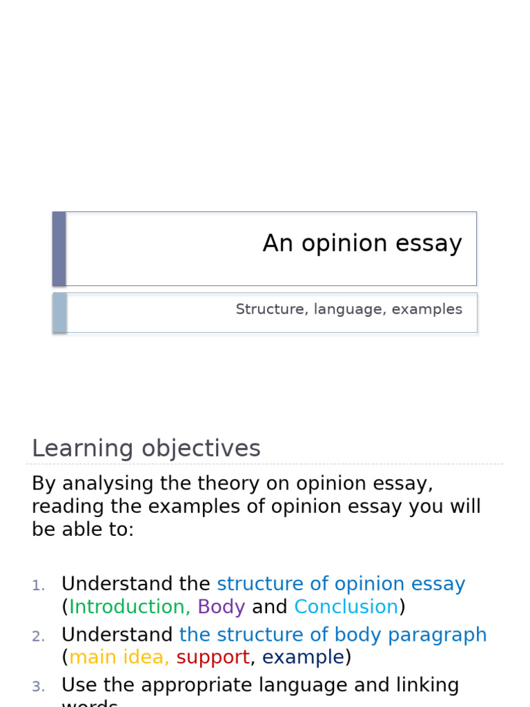The width and height of the screenshot is (530, 707).
Task: Click the dark accent bar beside the title
Action: pyautogui.click(x=59, y=249)
